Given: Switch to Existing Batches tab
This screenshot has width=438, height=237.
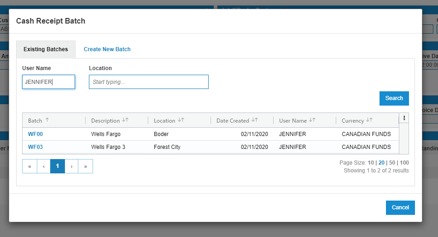Looking at the screenshot, I should click(46, 49).
